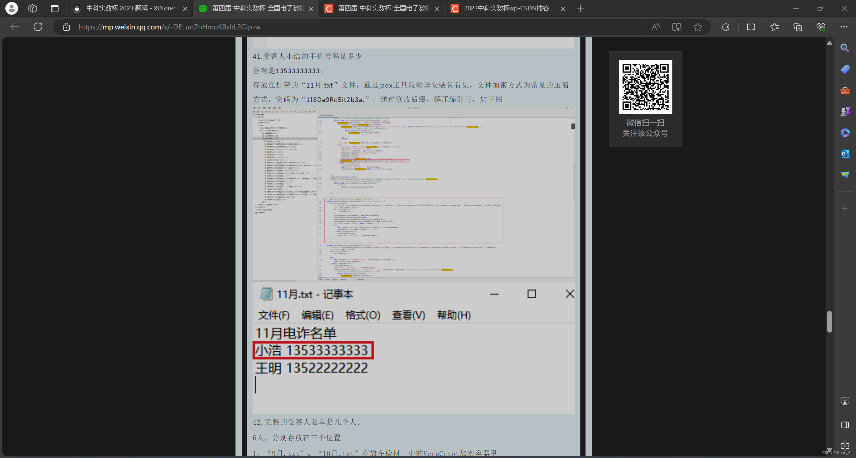Open Browser essentials heart icon
The image size is (856, 458).
(821, 27)
